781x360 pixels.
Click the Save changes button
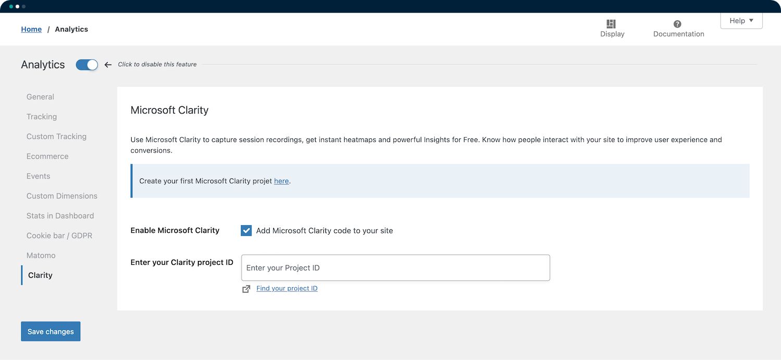[x=51, y=331]
